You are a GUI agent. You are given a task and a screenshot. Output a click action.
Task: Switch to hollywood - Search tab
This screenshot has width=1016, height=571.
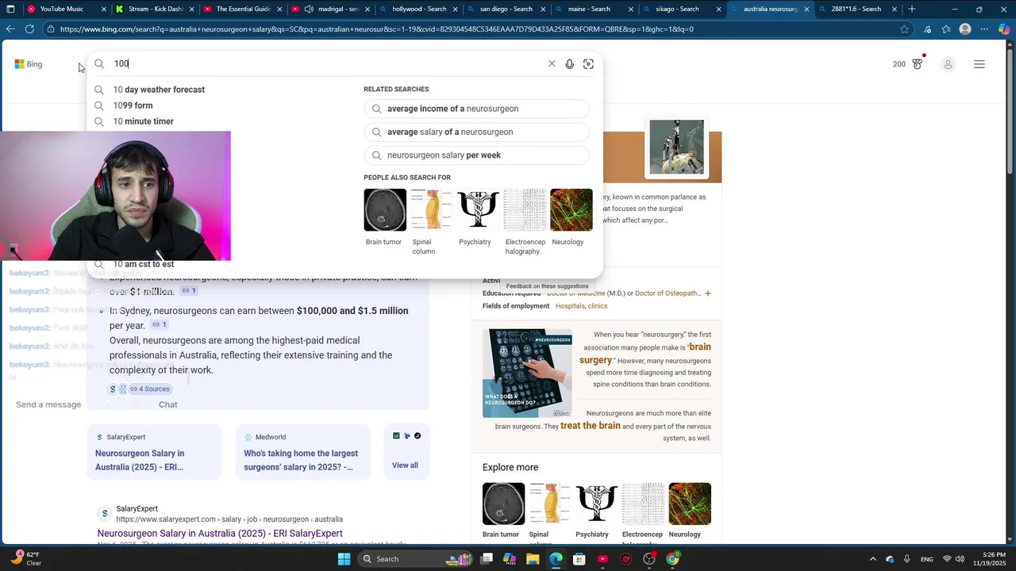click(419, 9)
